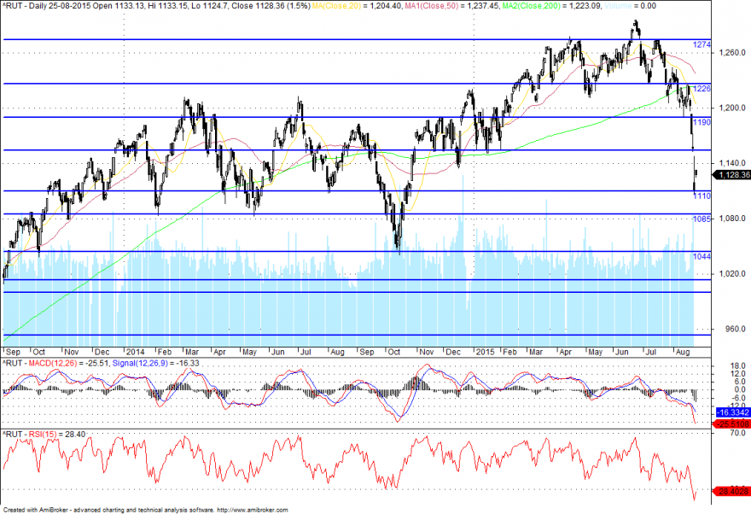This screenshot has width=751, height=514.
Task: Click the 1,080.0 price axis label
Action: pyautogui.click(x=732, y=219)
